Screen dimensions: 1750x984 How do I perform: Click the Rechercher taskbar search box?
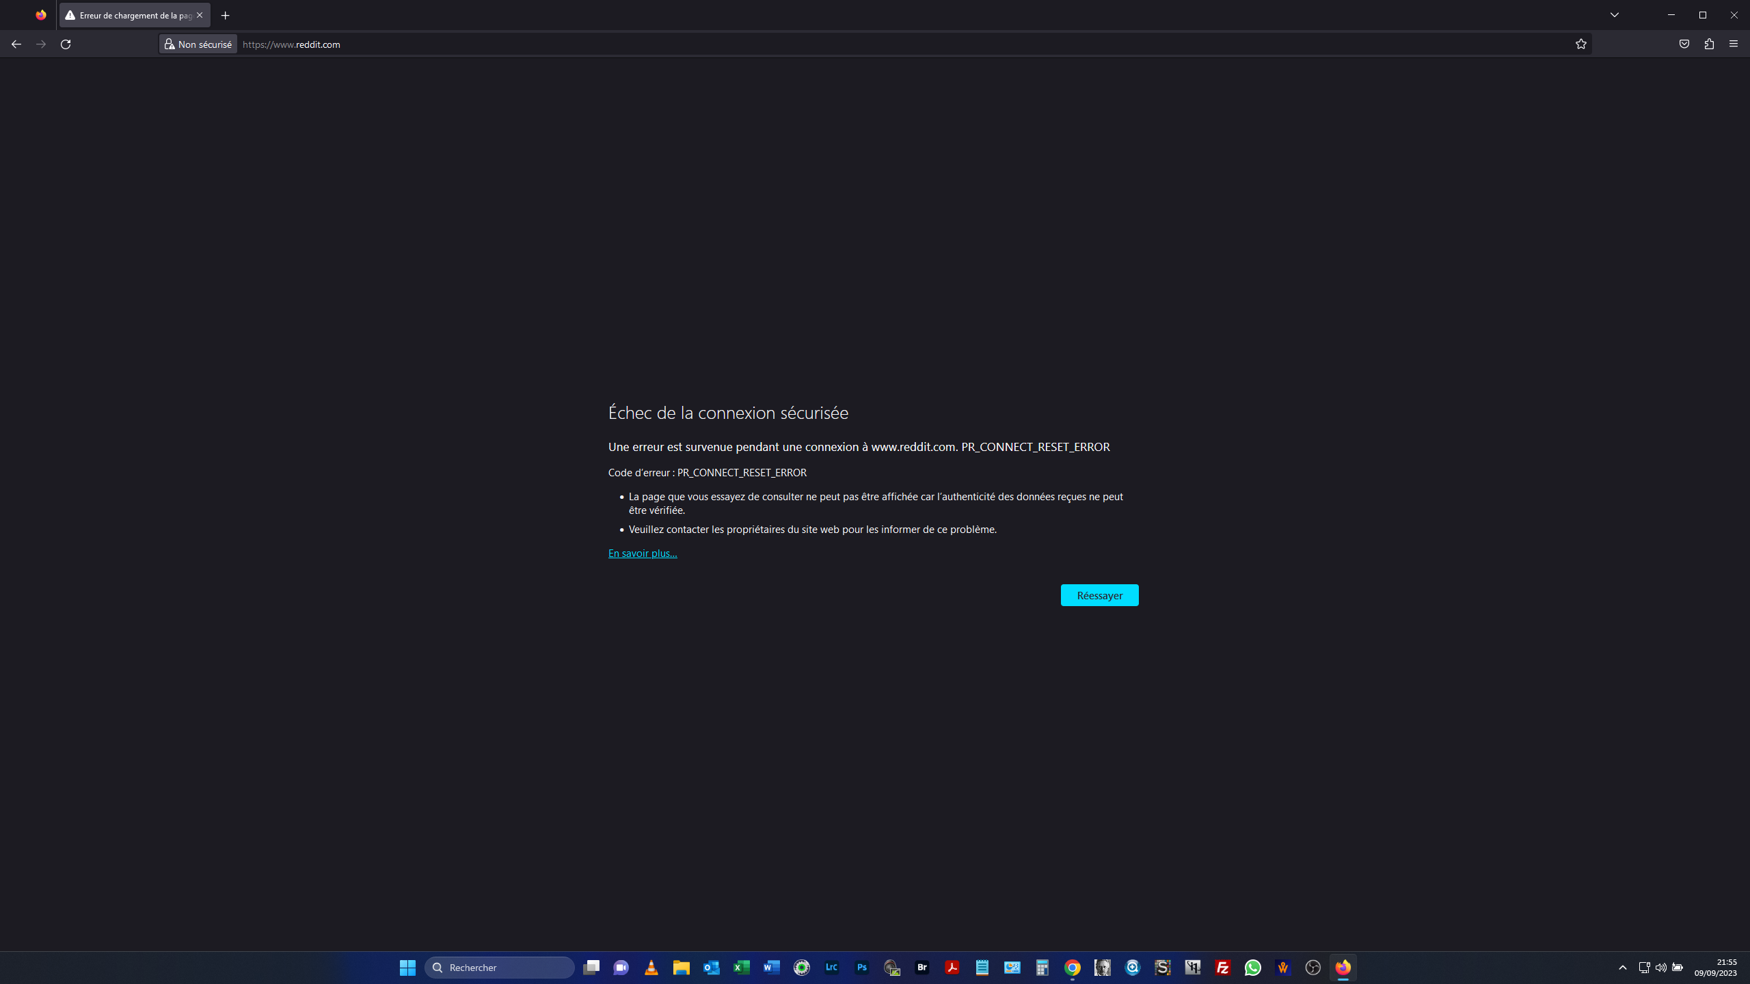pos(500,968)
